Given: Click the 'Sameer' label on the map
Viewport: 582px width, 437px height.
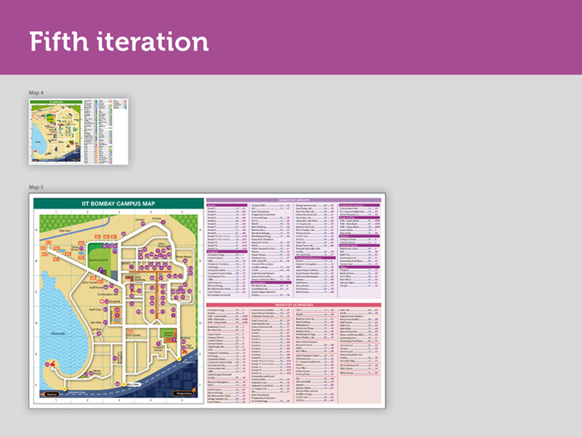Looking at the screenshot, I should [140, 219].
